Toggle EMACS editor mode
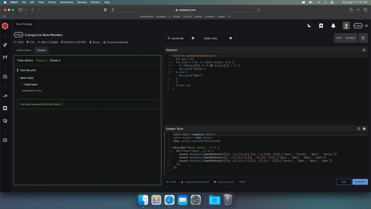This screenshot has width=371, height=209. click(x=350, y=38)
